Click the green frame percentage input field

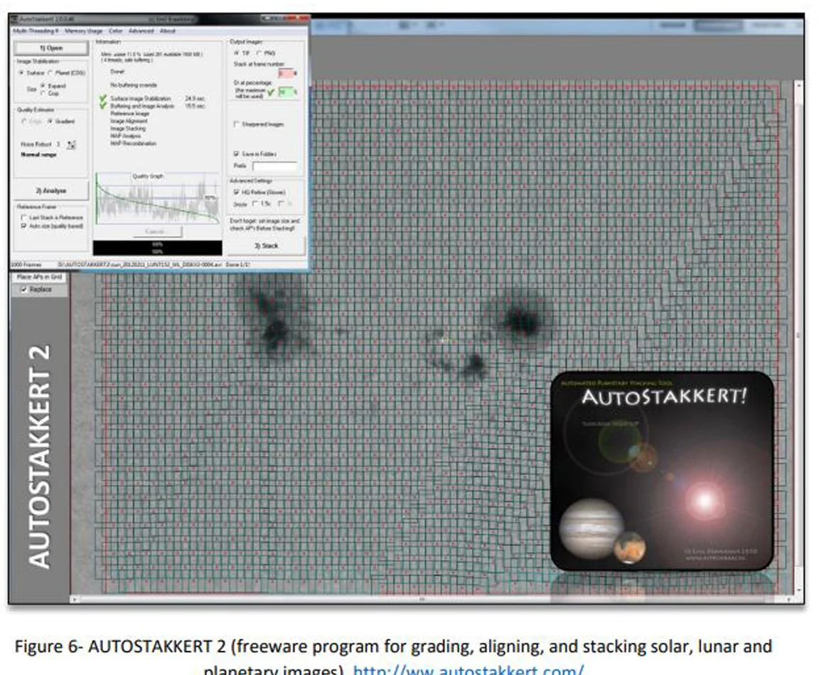coord(286,92)
